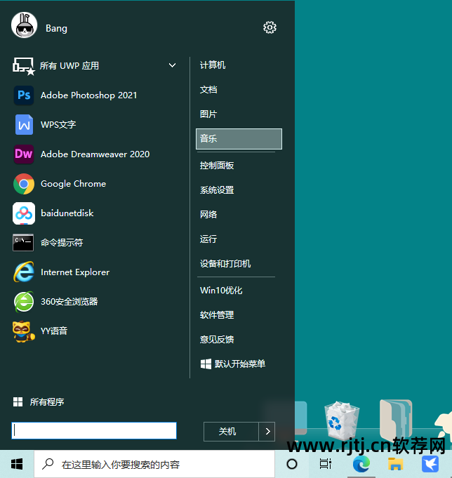Click the Windows logo beside 默认开始菜单

[206, 364]
